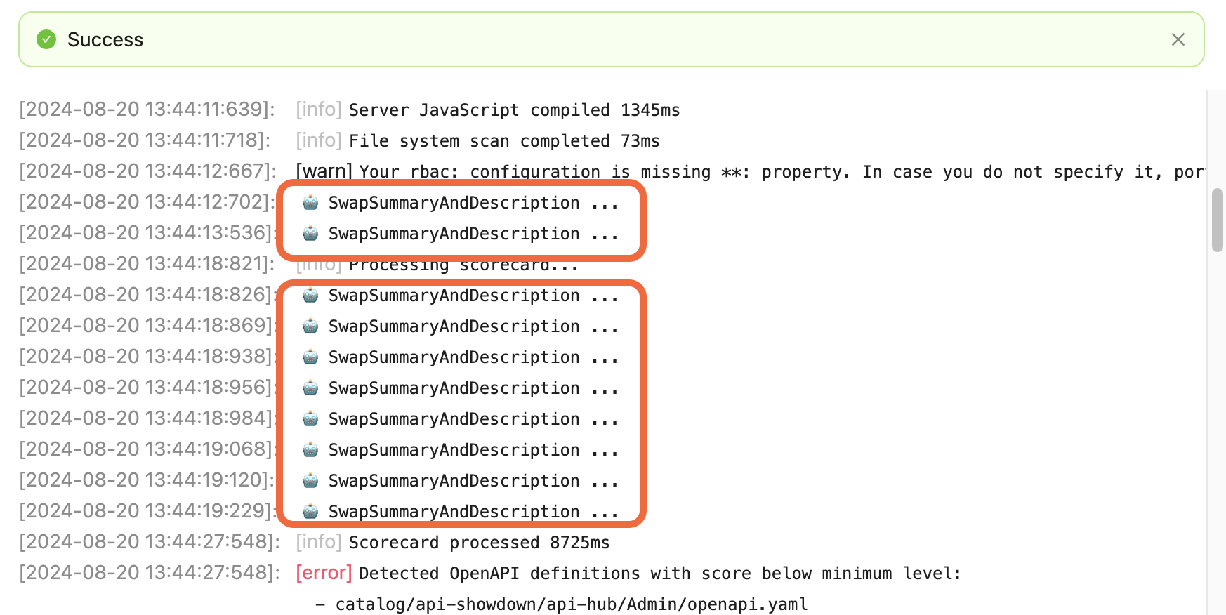1226x615 pixels.
Task: Click the [warn] level tag
Action: [324, 171]
